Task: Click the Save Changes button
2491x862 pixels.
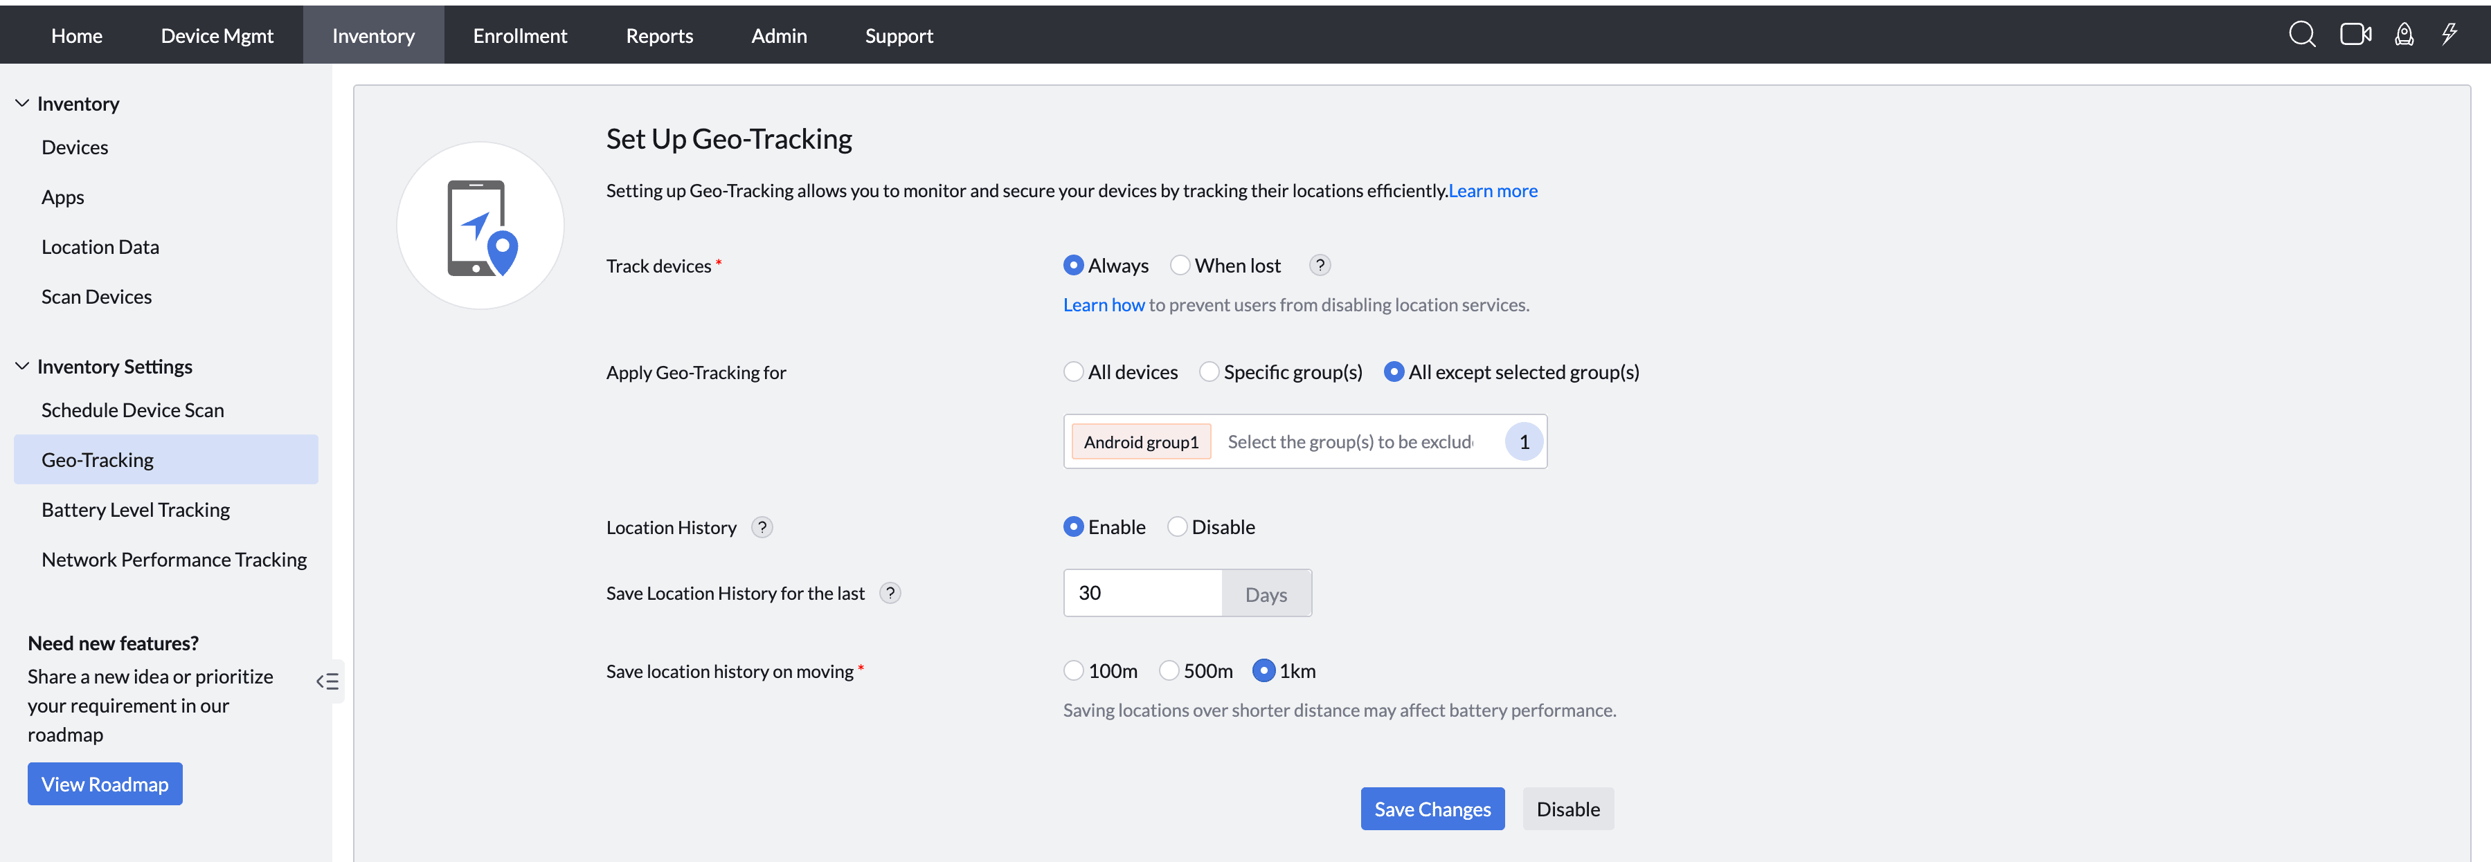Action: (x=1431, y=809)
